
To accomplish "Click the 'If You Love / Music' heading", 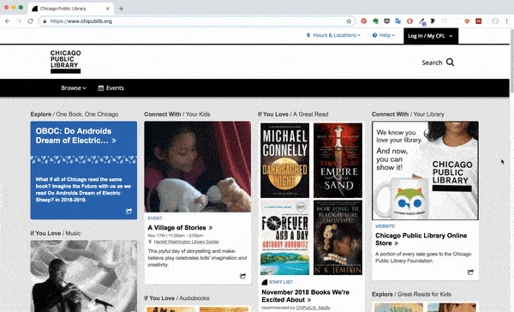I will [56, 233].
